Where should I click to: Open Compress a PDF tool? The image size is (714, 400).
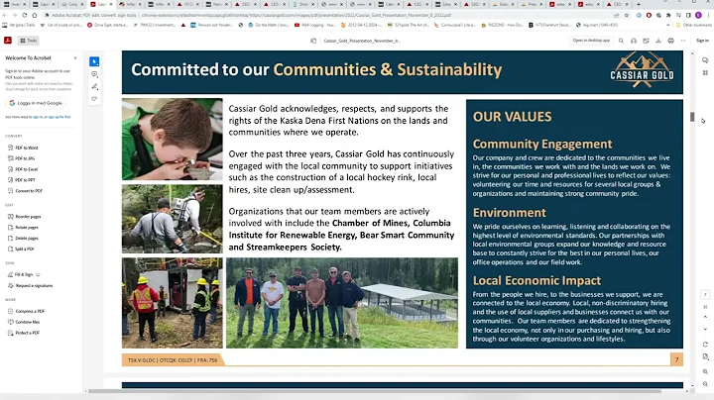pos(27,311)
